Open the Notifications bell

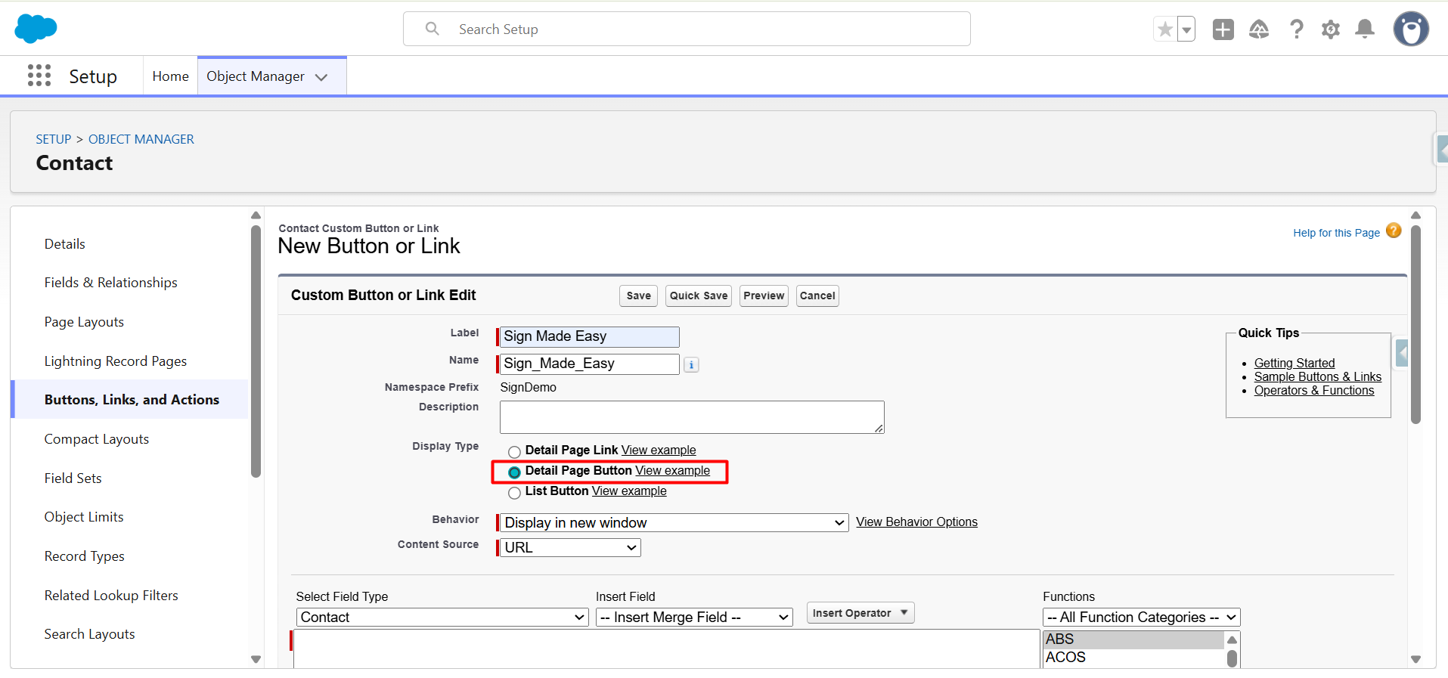click(1365, 29)
